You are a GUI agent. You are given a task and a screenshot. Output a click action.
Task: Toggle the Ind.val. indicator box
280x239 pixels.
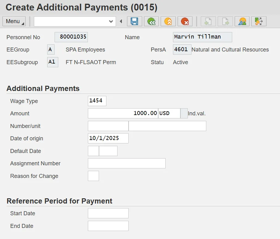(x=184, y=113)
